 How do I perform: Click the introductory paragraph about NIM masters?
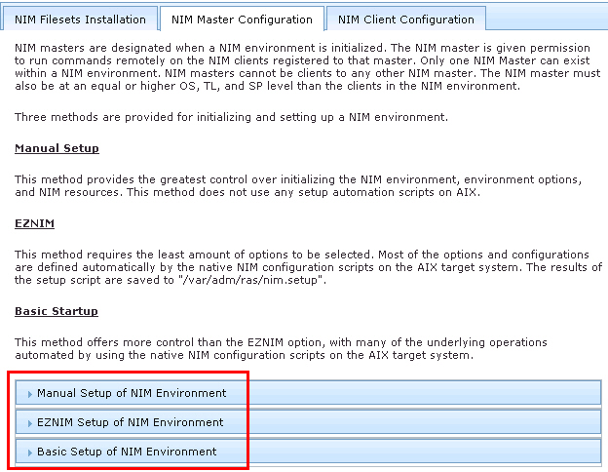point(302,66)
